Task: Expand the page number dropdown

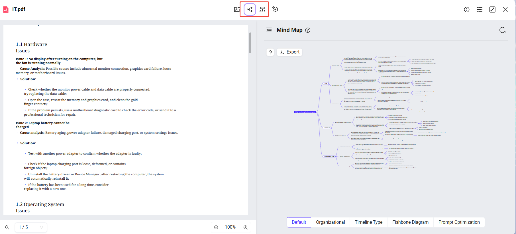Action: coord(41,227)
